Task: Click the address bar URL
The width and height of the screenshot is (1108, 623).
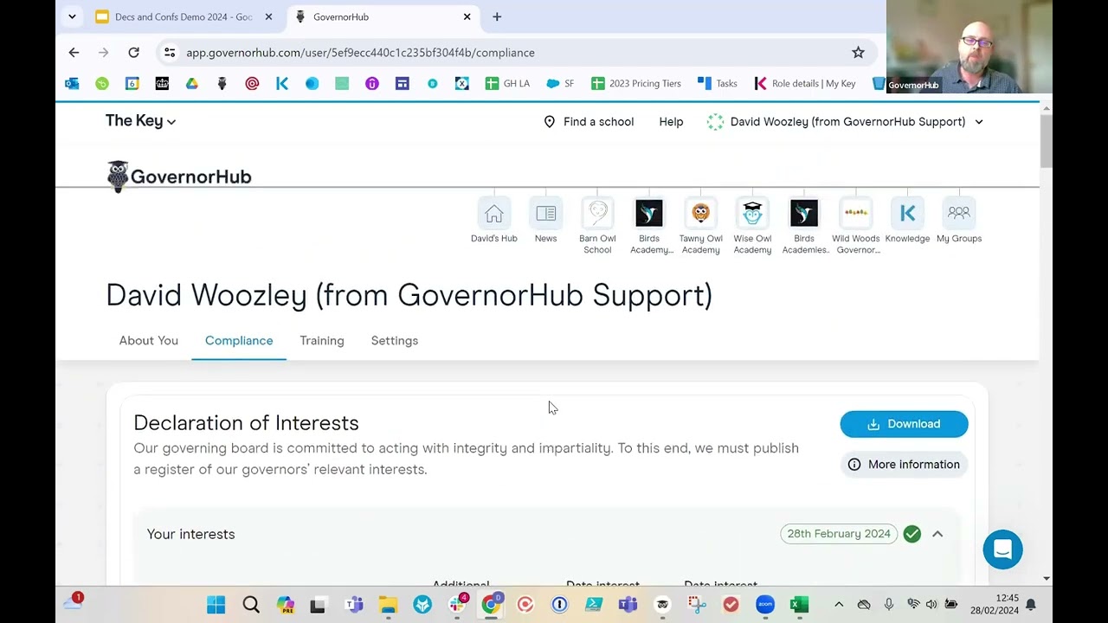Action: coord(360,53)
